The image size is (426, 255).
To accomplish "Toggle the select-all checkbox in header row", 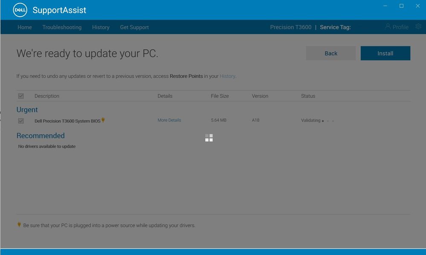I will tap(21, 96).
